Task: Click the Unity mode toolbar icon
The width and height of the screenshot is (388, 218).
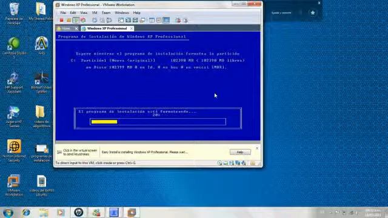Action: [135, 20]
